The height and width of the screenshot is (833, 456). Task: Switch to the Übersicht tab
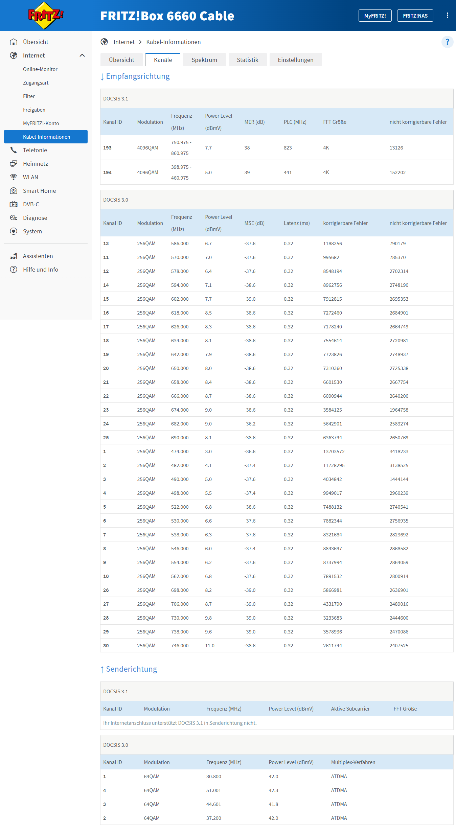coord(121,60)
